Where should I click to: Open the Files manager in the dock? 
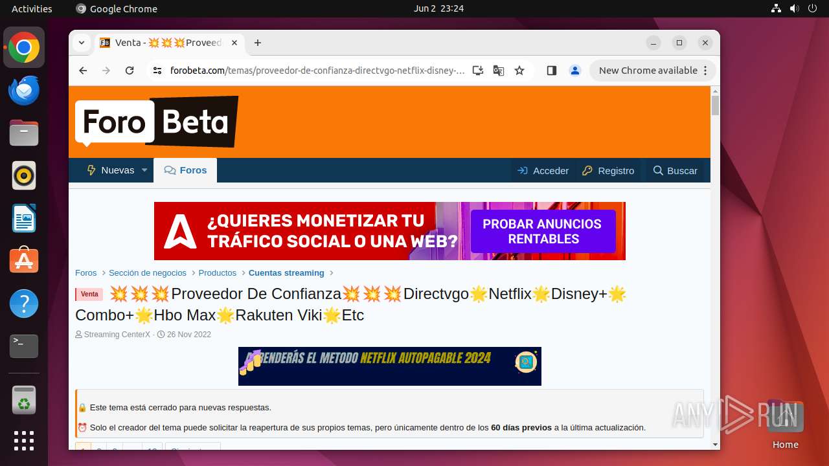tap(24, 133)
